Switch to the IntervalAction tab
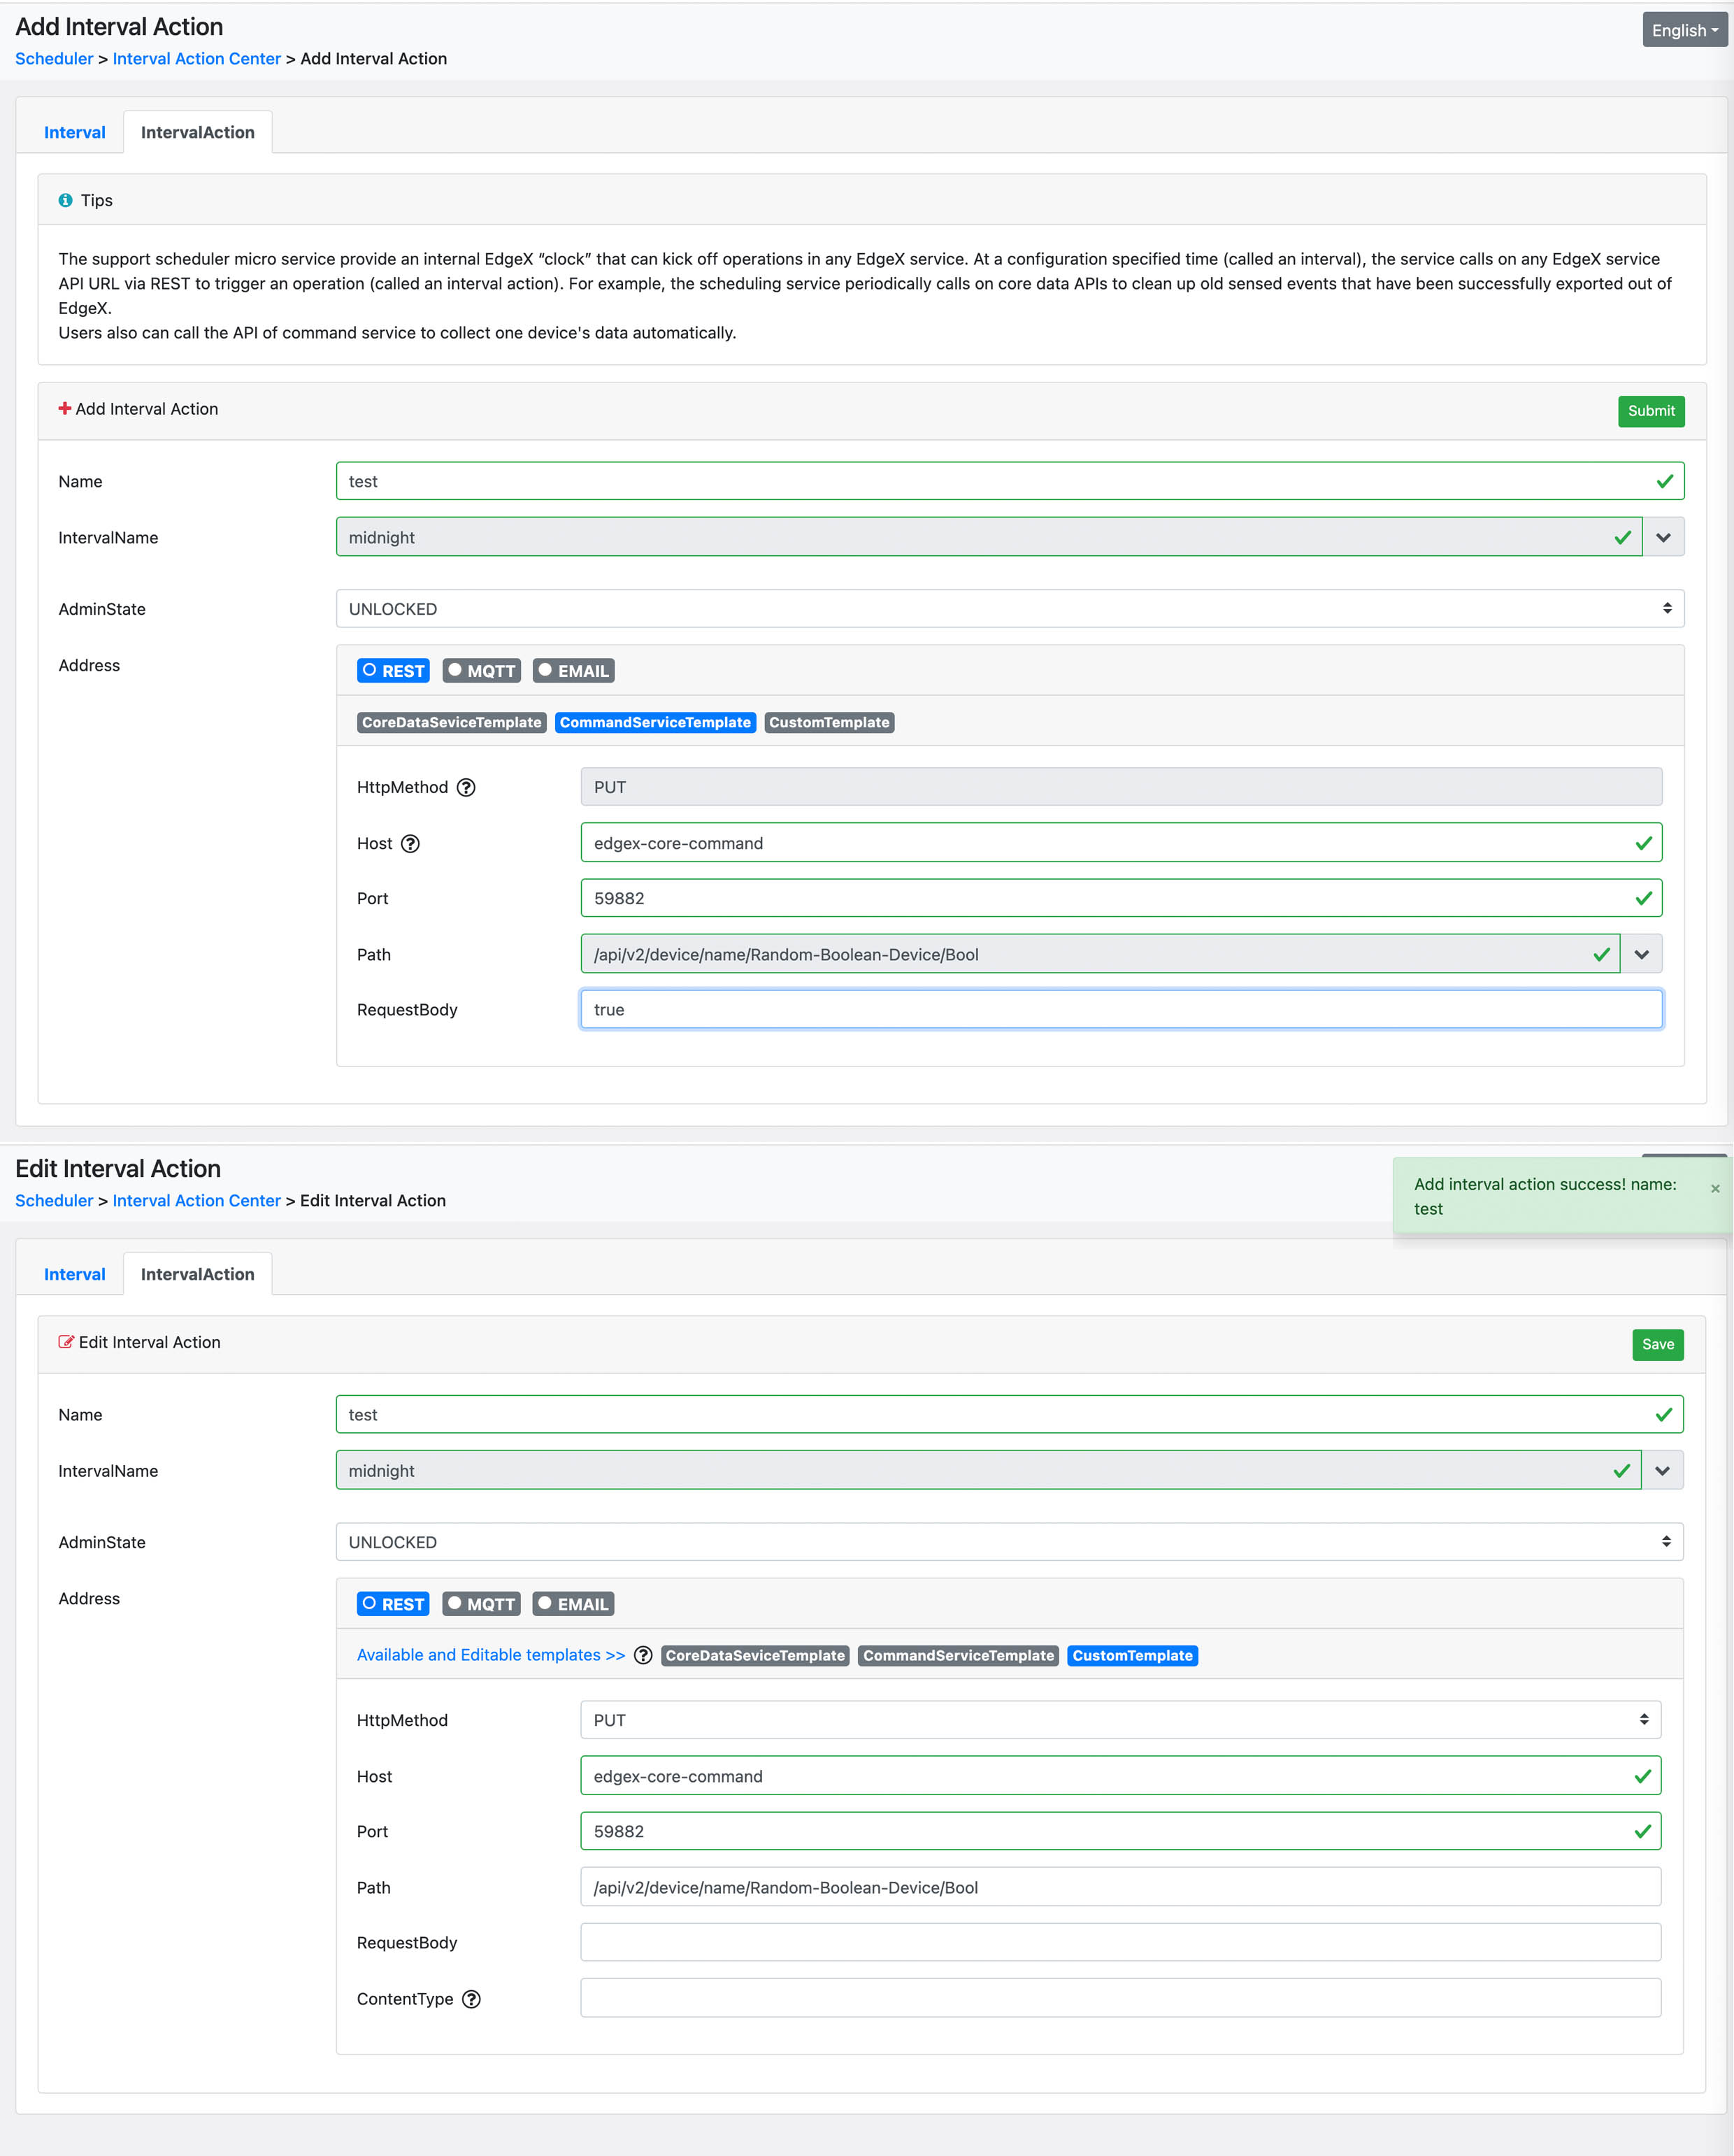 [197, 131]
